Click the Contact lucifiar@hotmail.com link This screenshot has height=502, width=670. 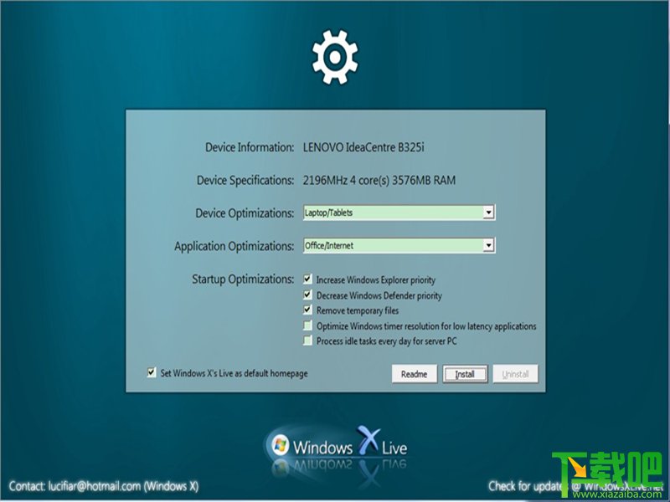click(x=103, y=486)
